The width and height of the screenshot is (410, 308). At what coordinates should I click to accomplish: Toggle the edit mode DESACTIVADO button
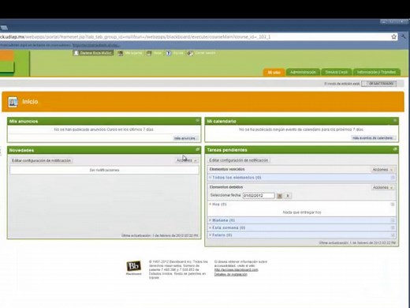pos(378,84)
